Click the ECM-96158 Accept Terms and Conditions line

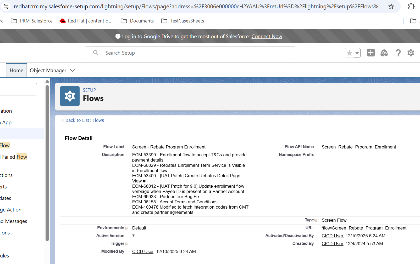175,202
